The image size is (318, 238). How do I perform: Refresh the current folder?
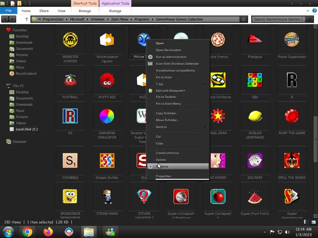[244, 19]
